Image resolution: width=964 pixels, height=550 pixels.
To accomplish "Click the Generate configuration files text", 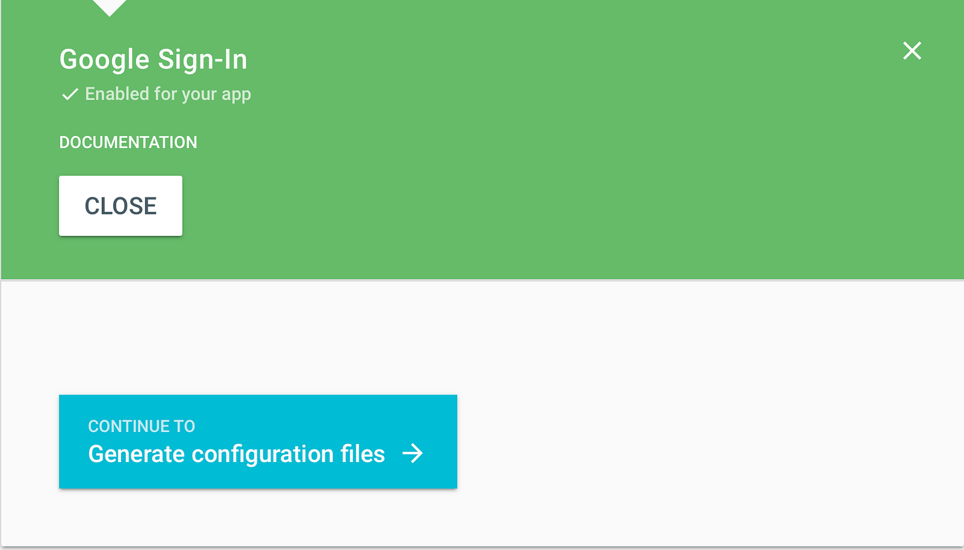I will click(236, 454).
